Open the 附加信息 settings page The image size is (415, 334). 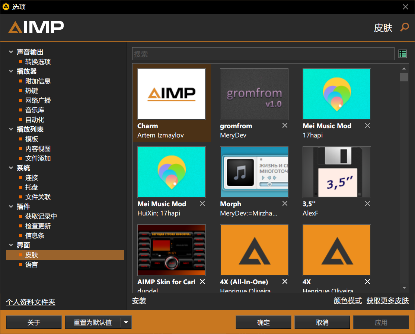38,81
